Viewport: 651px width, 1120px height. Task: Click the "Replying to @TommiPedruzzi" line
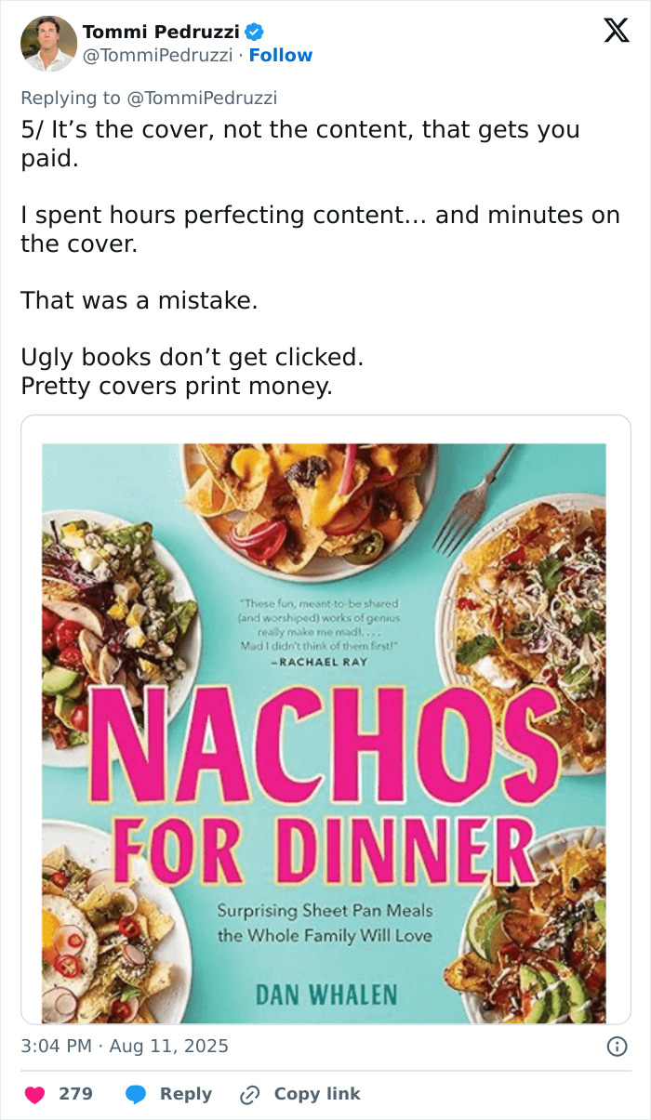pos(149,98)
